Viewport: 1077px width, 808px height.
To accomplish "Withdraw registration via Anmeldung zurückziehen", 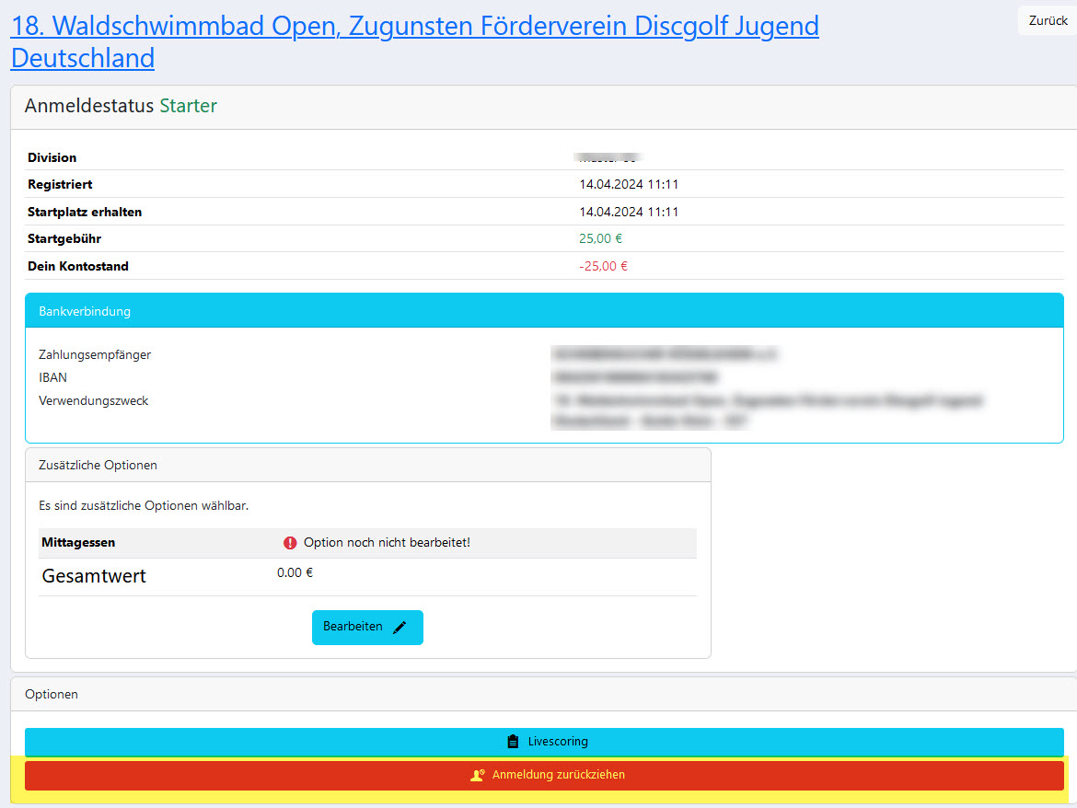I will 544,775.
